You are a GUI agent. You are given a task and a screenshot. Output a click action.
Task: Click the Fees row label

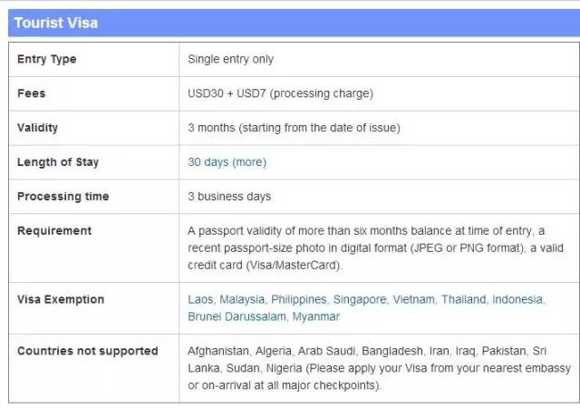pos(32,93)
